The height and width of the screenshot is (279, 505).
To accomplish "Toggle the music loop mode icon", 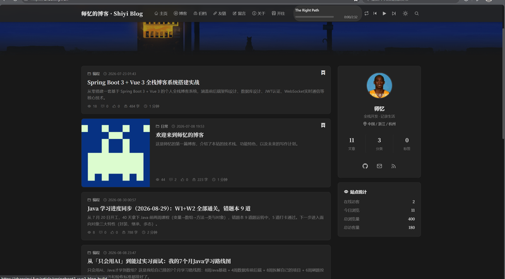I will coord(367,13).
